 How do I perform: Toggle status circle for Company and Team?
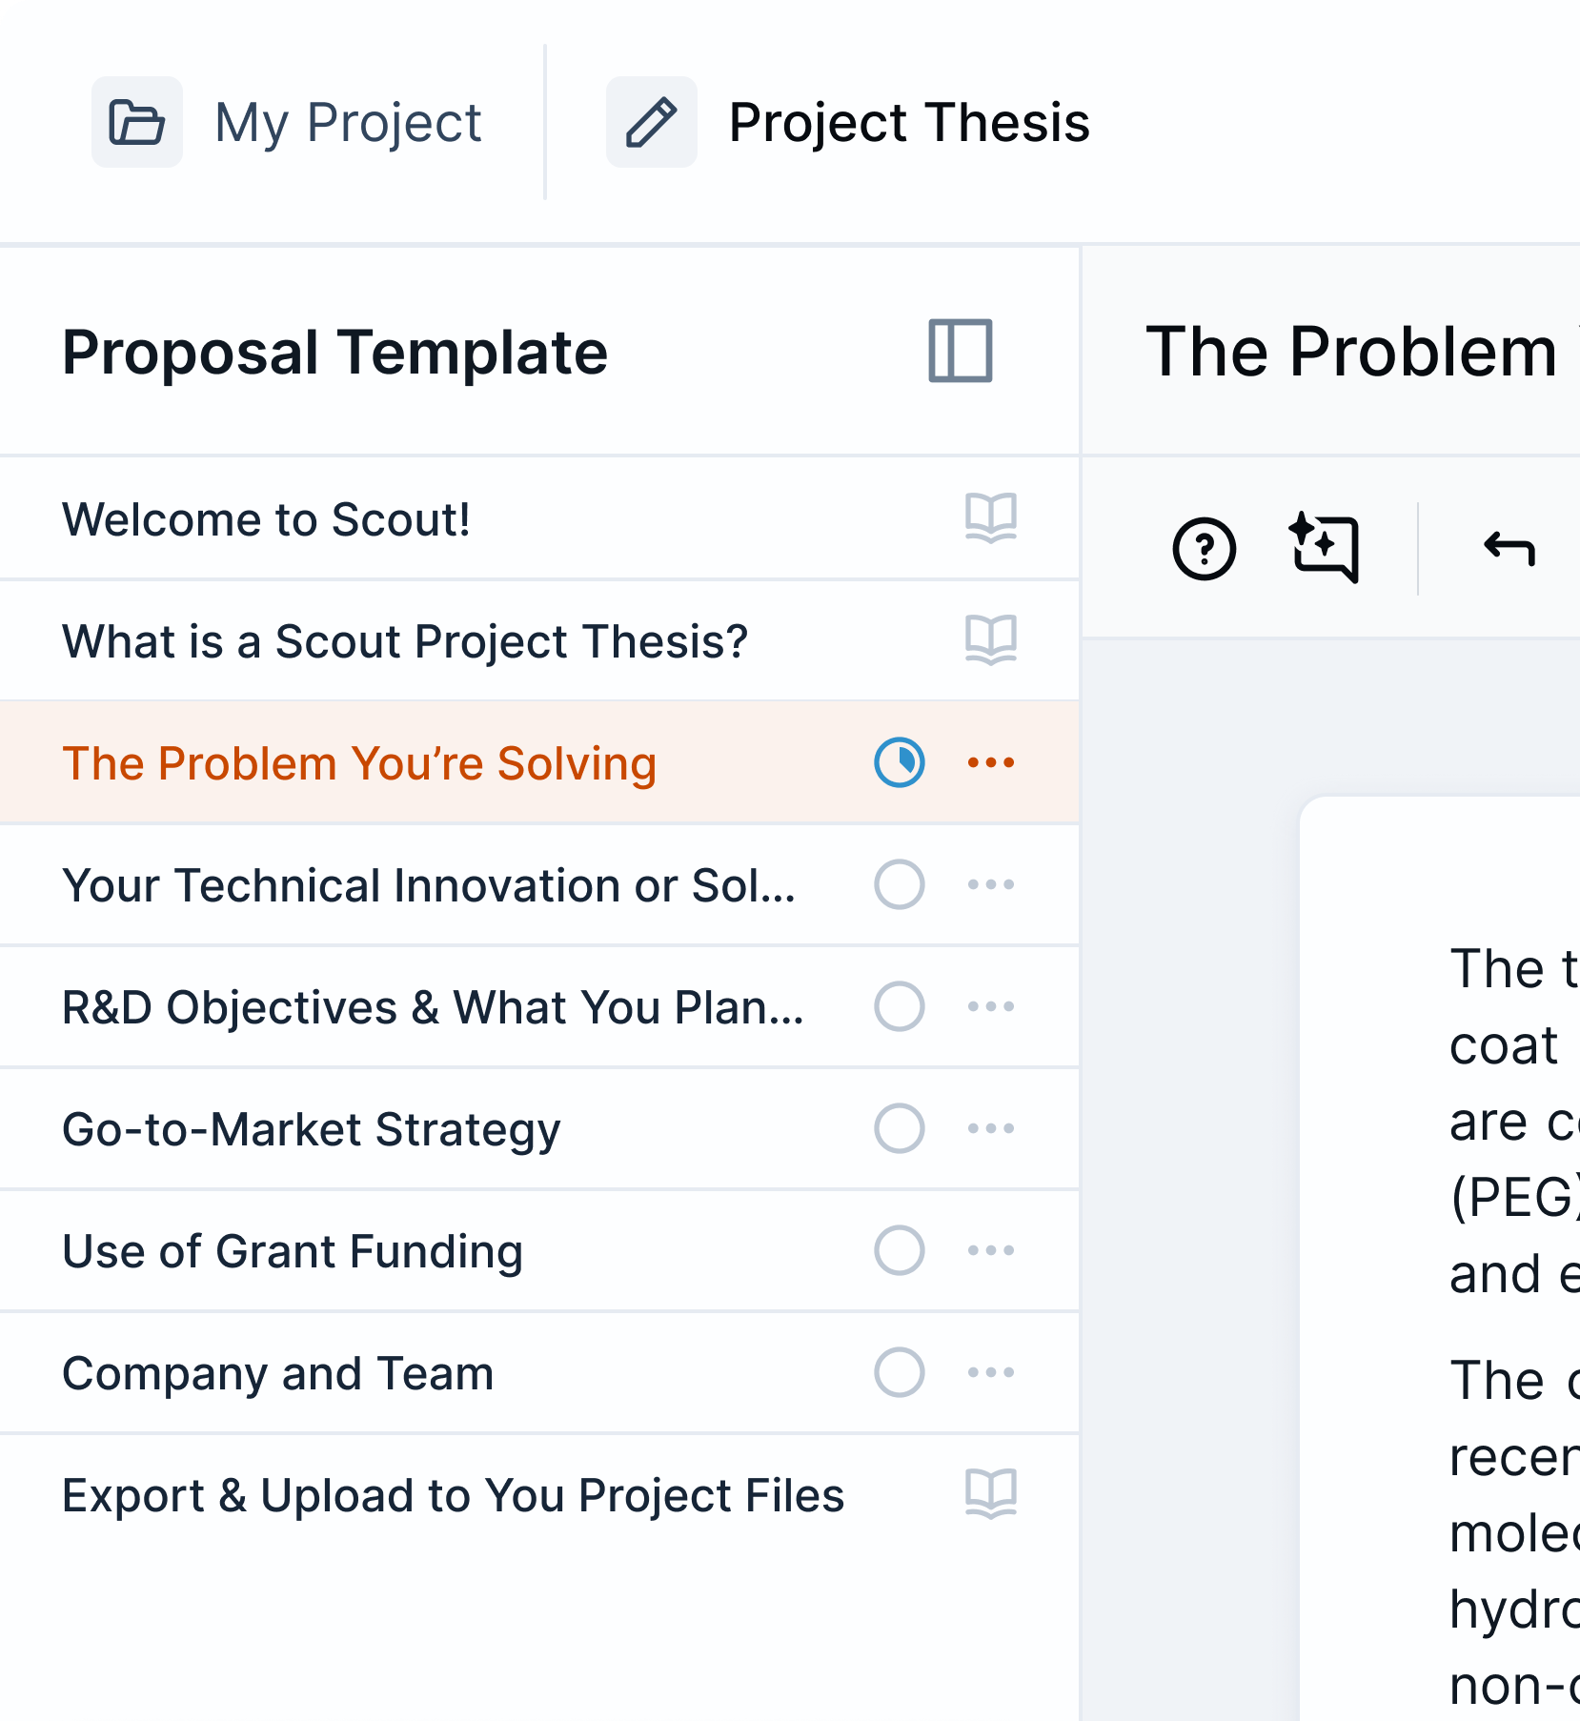(900, 1372)
